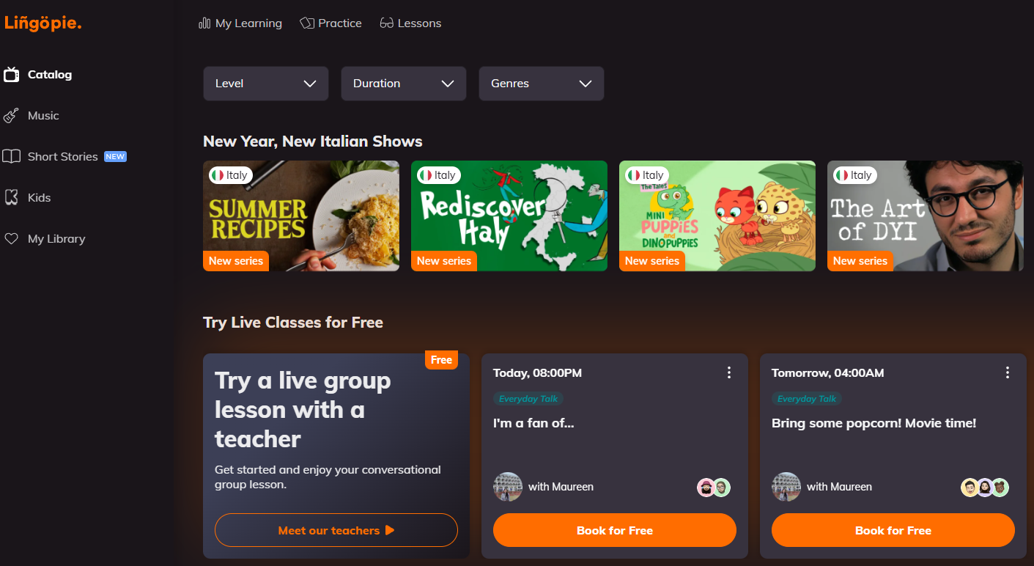The width and height of the screenshot is (1034, 566).
Task: Click the Practice flashcards icon
Action: pyautogui.click(x=307, y=23)
